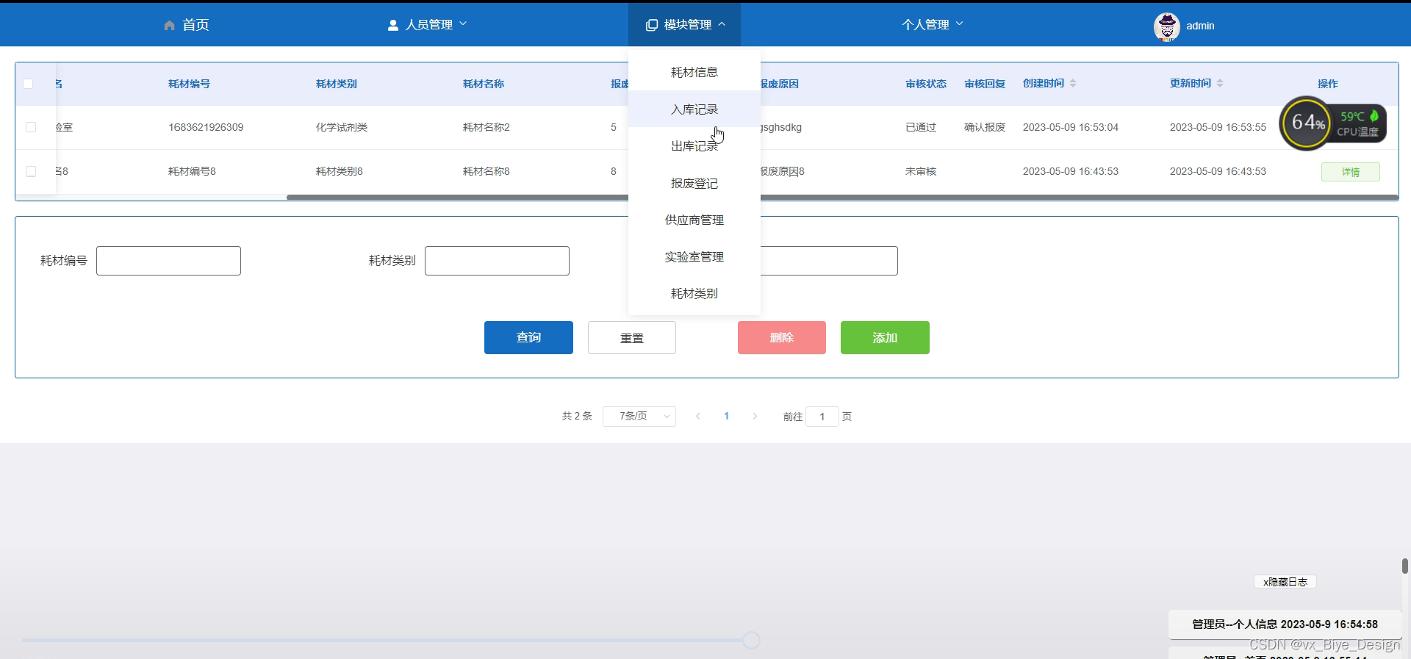Screen dimensions: 1411x659
Task: Click the person icon beside 人员管理
Action: tap(393, 25)
